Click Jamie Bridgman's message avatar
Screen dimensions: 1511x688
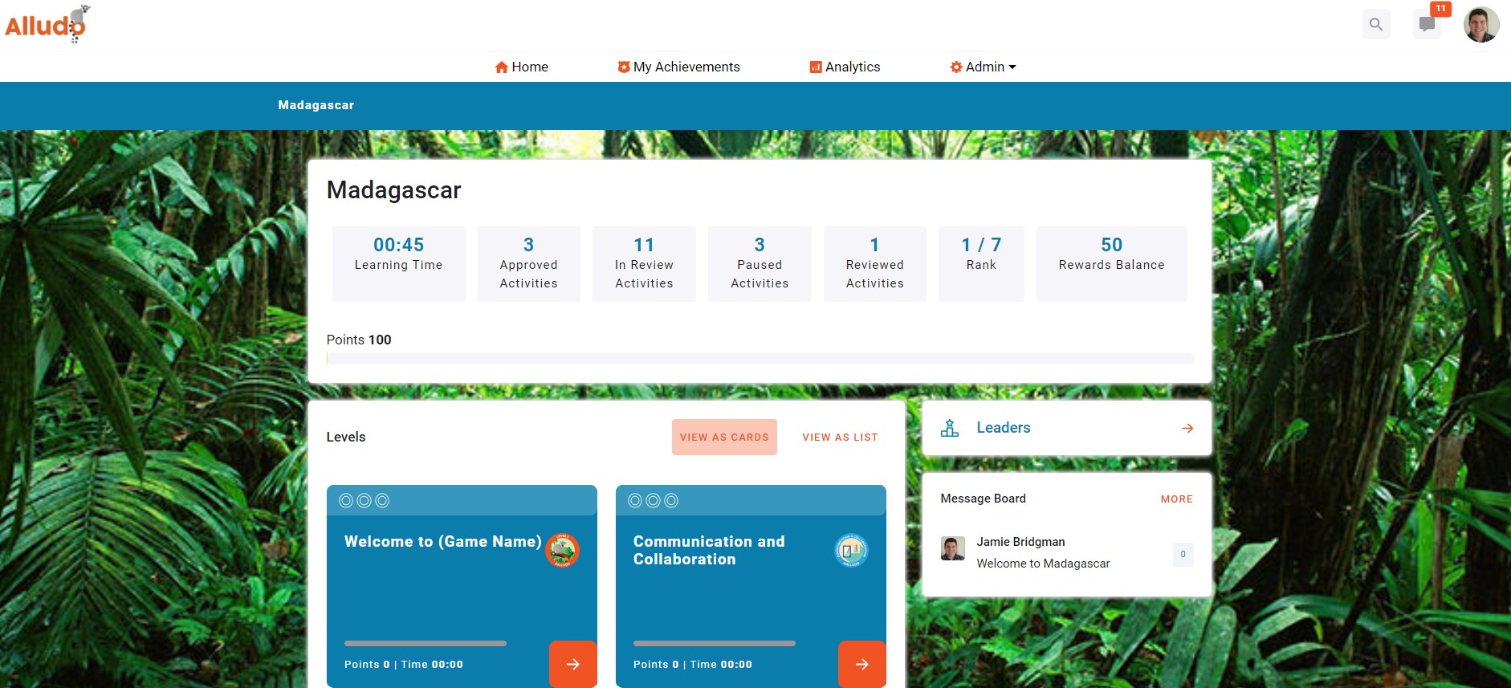953,548
